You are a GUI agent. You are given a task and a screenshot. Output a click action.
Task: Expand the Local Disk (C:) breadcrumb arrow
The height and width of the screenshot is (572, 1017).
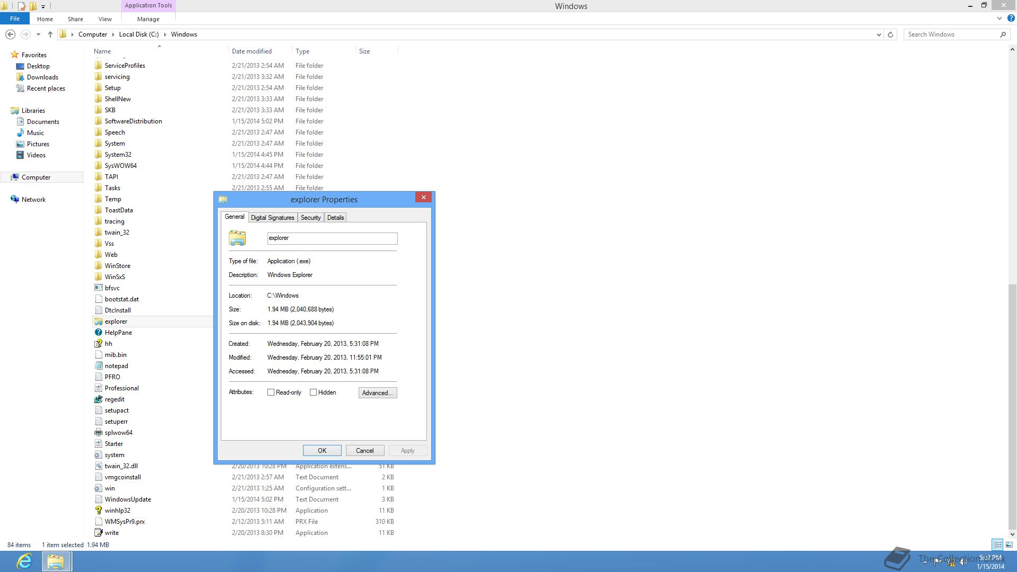click(165, 34)
